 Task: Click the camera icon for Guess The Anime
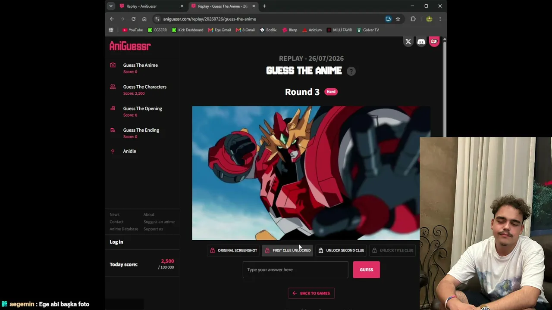click(x=113, y=65)
